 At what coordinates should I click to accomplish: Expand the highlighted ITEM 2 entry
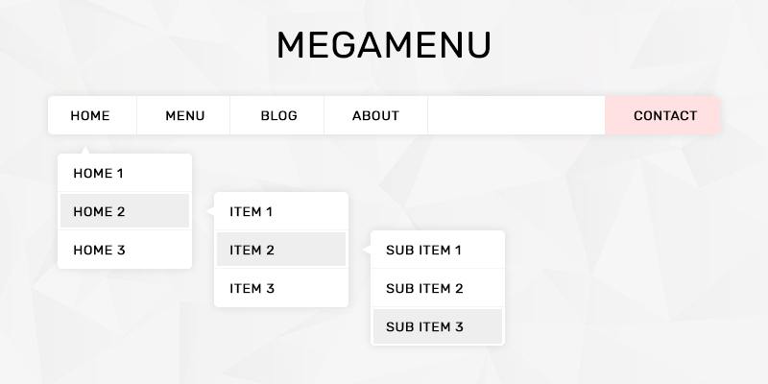[x=280, y=251]
